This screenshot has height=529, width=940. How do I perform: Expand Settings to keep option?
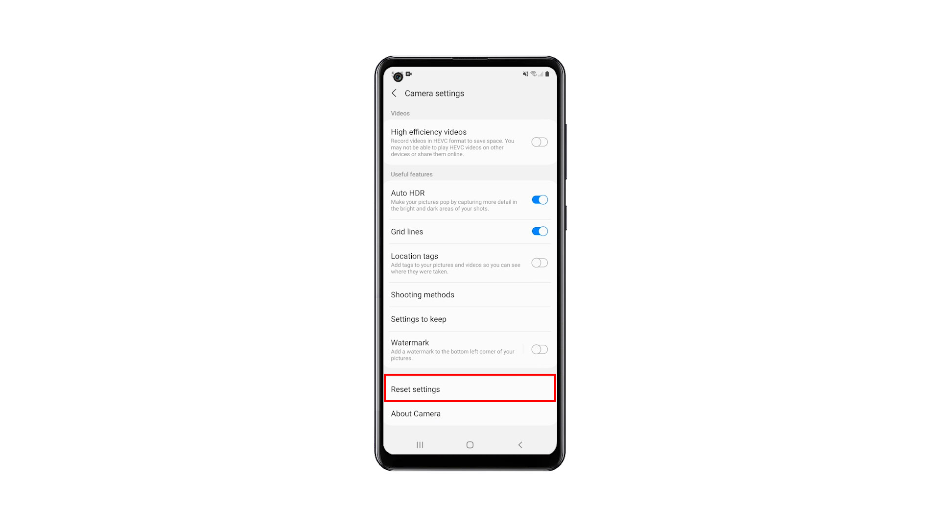coord(470,319)
